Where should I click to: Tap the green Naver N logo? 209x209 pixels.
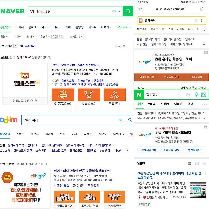click(139, 95)
